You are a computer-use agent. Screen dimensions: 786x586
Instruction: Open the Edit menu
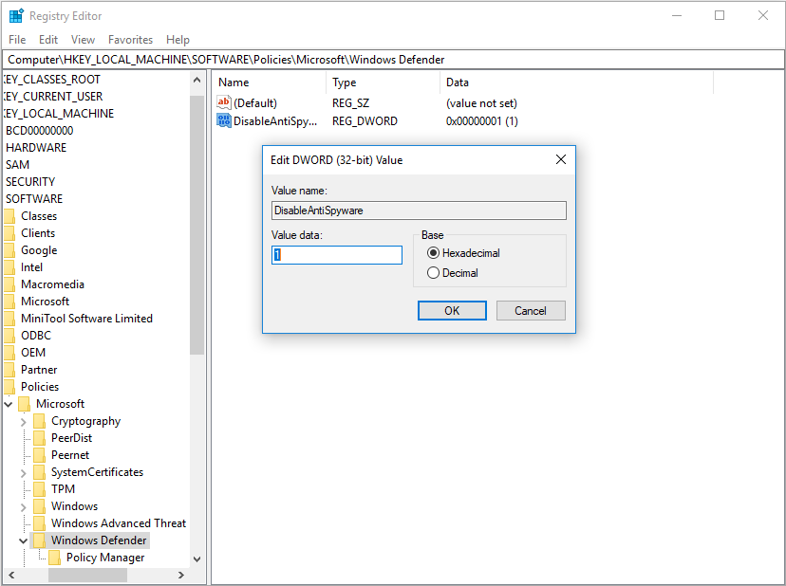[48, 40]
